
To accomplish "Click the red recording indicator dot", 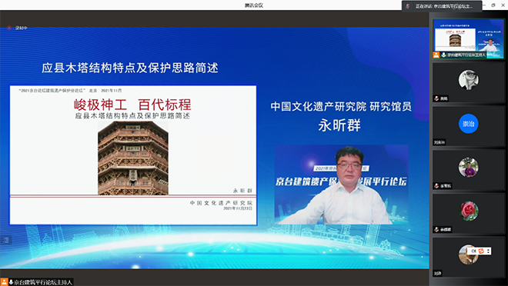I will click(x=9, y=28).
